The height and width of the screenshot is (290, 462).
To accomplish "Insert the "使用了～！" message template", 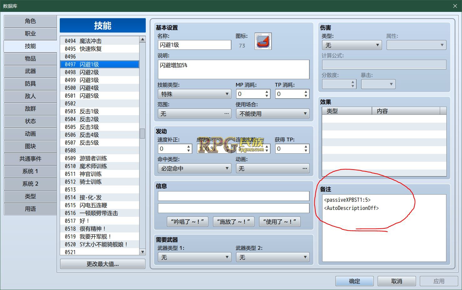I will coord(280,221).
